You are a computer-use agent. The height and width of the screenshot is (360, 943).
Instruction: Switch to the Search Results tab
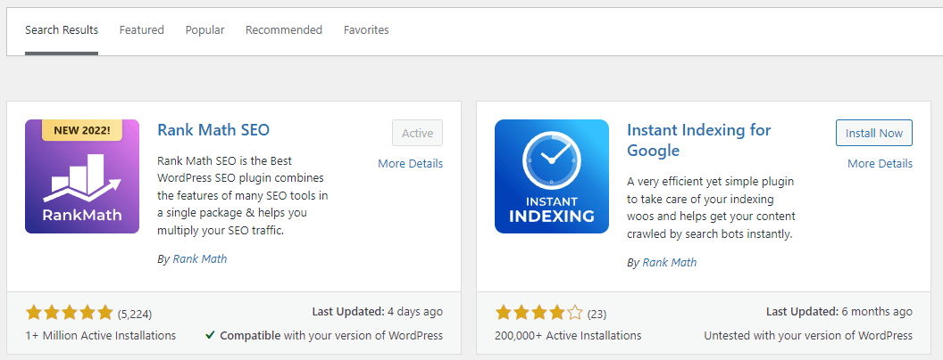coord(62,30)
